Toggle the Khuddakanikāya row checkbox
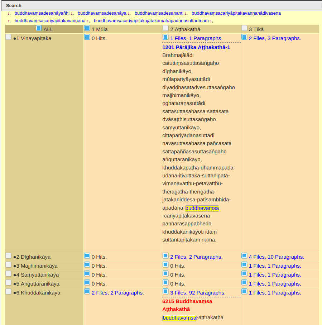 8,291
